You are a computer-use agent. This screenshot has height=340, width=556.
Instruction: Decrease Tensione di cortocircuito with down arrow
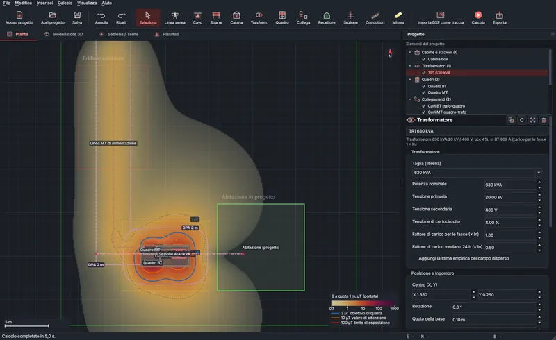539,225
